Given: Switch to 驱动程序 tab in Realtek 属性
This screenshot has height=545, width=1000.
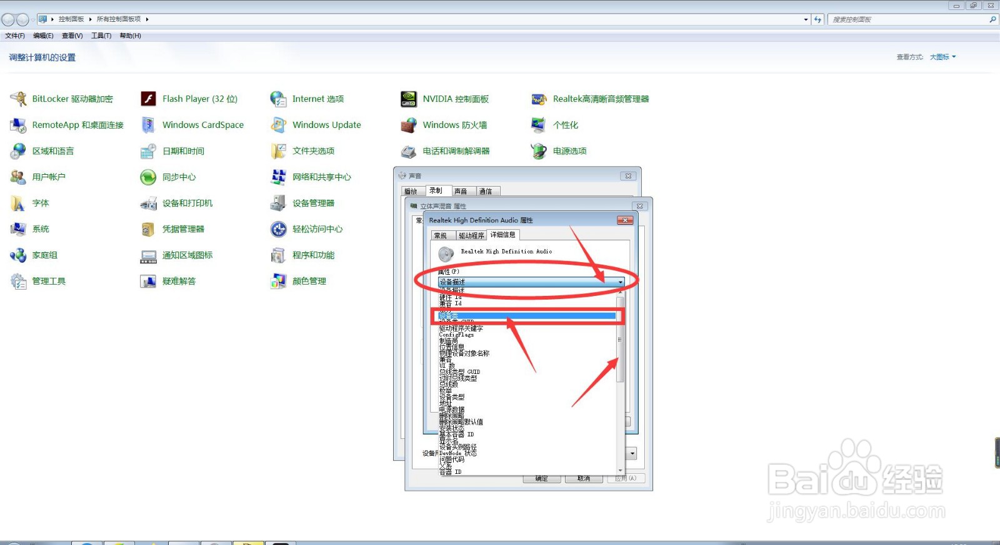Looking at the screenshot, I should coord(471,235).
